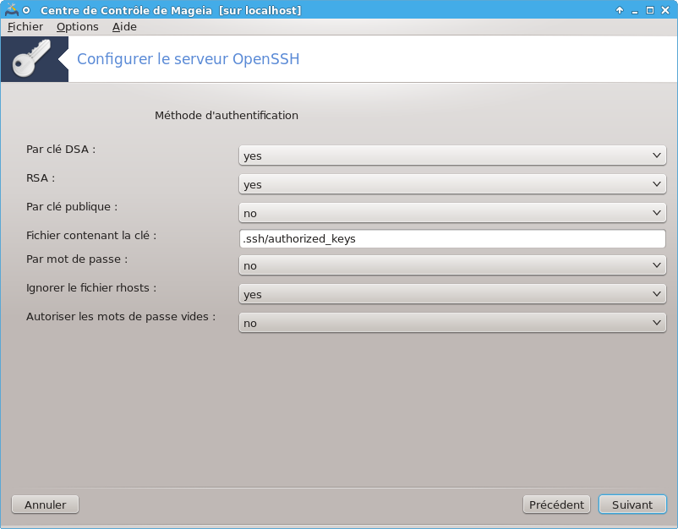The height and width of the screenshot is (529, 678).
Task: Open the Par mot de passe dropdown
Action: click(x=452, y=265)
